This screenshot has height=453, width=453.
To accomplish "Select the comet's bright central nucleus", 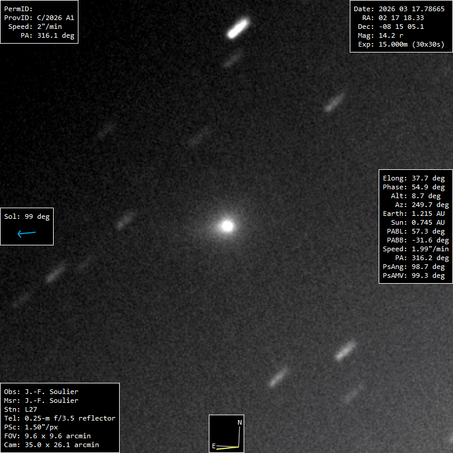I will click(226, 225).
